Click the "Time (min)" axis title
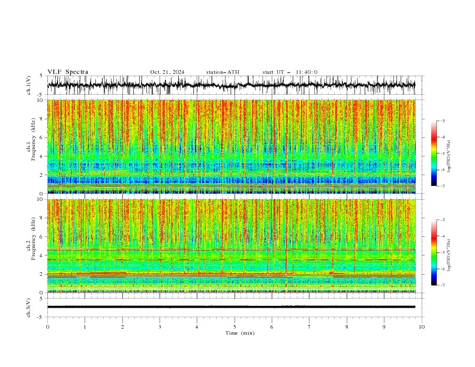475x367 pixels. coord(240,333)
